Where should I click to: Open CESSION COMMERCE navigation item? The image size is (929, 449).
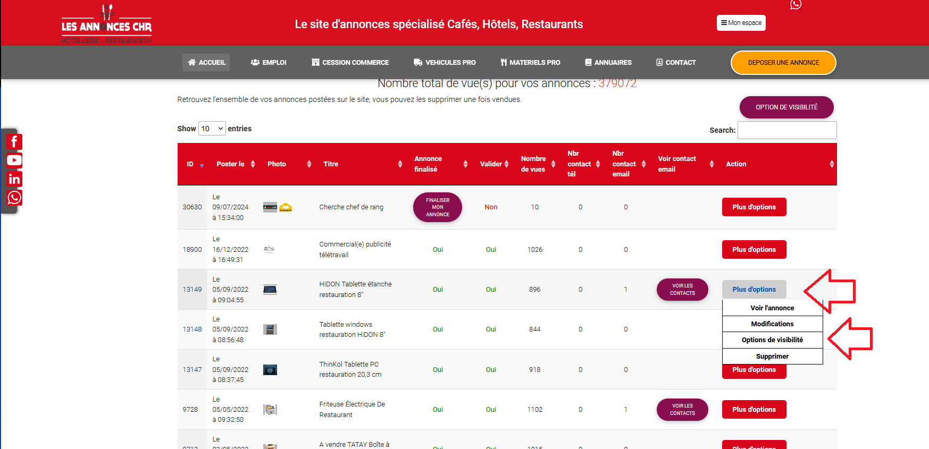(350, 63)
